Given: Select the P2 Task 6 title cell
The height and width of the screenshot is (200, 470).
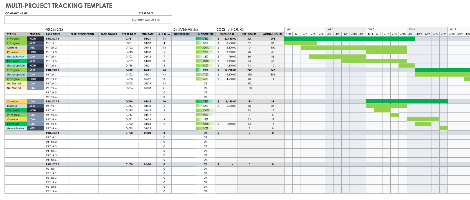Looking at the screenshot, I should 56,97.
